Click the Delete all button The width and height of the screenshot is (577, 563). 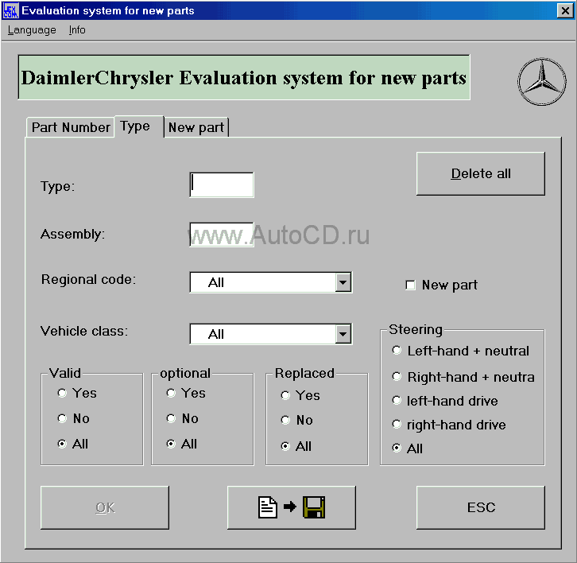[481, 173]
